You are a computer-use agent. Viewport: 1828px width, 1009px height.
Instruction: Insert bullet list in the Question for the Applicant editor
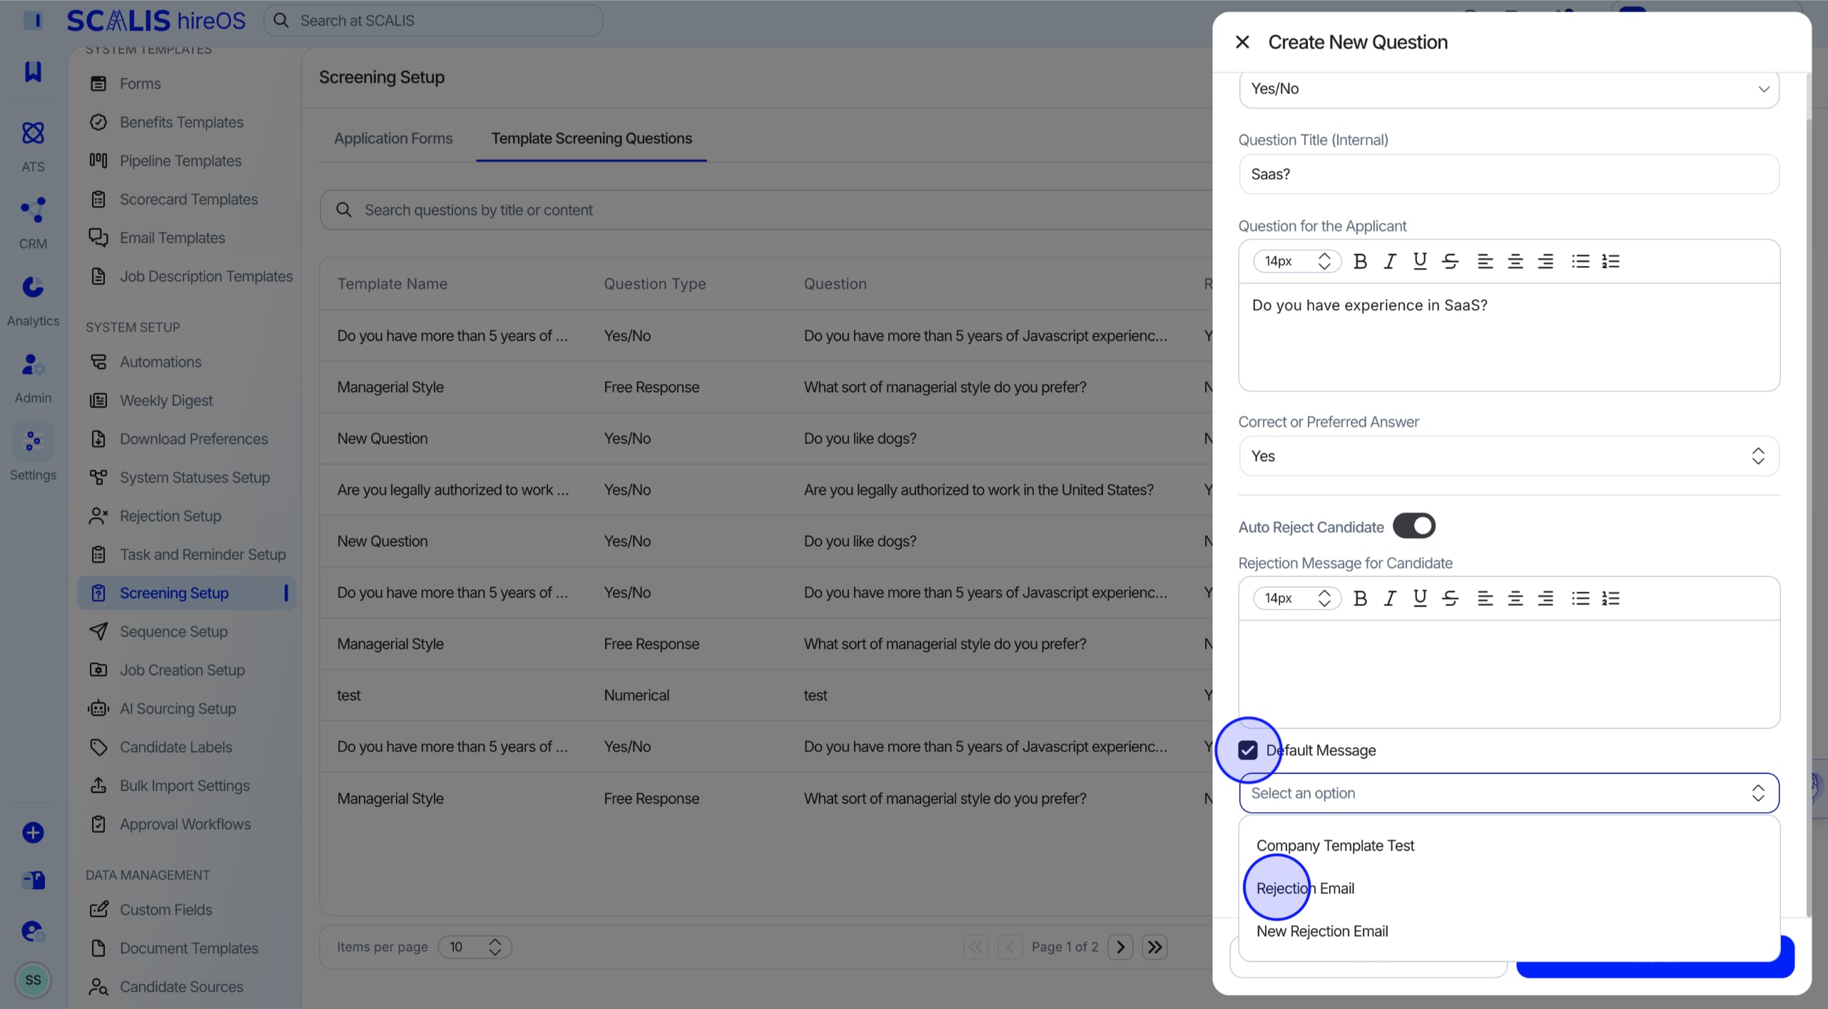[x=1580, y=262]
